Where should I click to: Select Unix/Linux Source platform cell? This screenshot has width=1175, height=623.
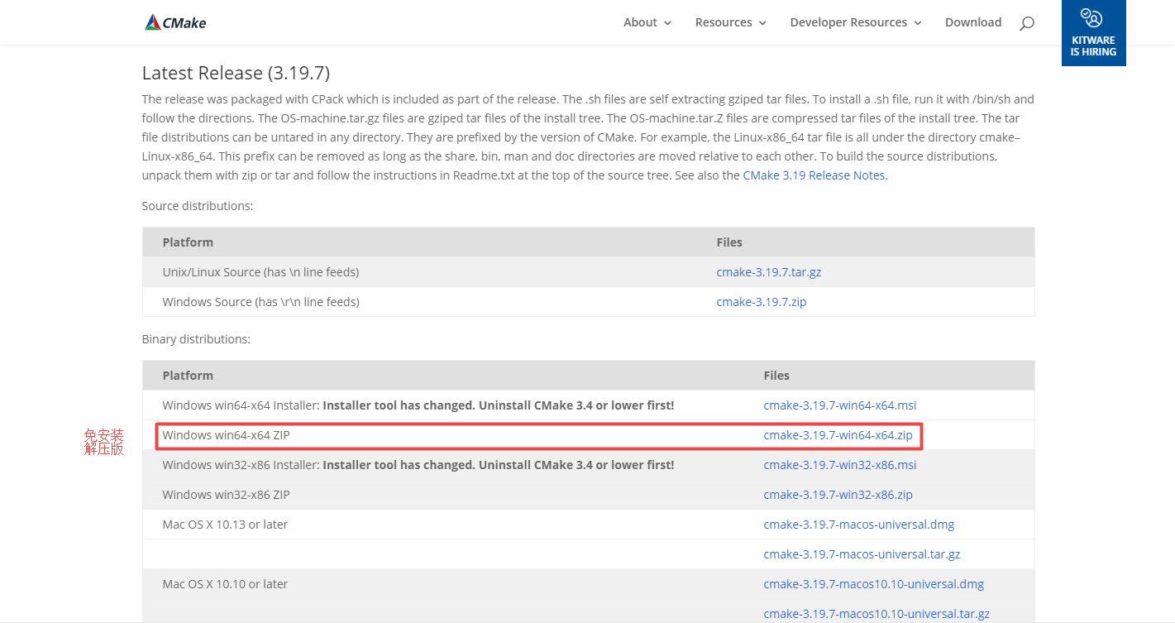[x=260, y=272]
